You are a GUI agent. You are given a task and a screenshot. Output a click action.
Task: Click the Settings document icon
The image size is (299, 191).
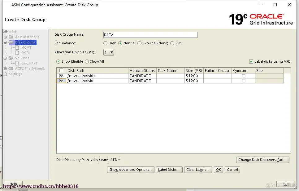pyautogui.click(x=5, y=74)
